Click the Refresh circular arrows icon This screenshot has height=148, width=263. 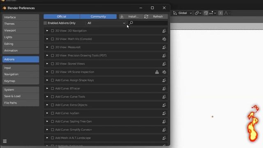[x=146, y=16]
